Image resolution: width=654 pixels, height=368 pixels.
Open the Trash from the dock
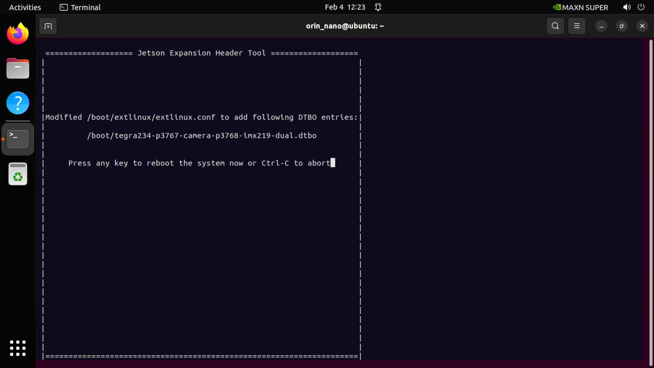(x=17, y=174)
